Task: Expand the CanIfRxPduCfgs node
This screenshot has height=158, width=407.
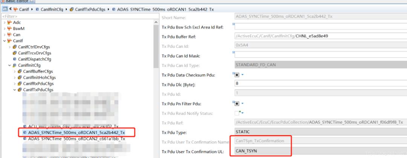Action: tap(15, 84)
